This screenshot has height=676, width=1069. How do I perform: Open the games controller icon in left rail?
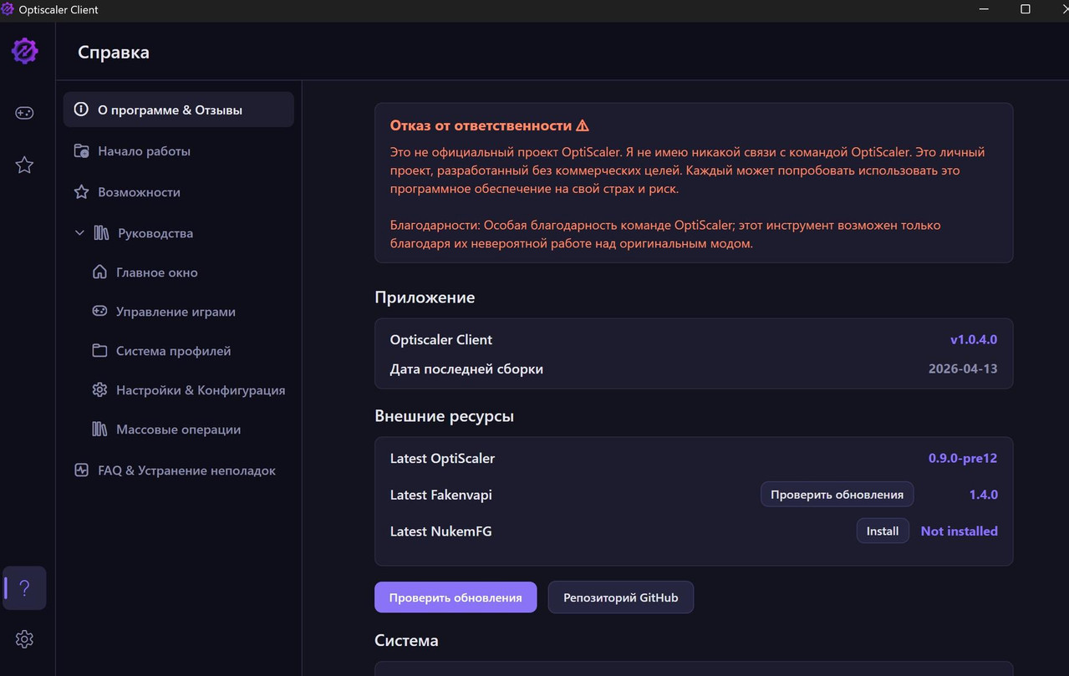pyautogui.click(x=24, y=113)
